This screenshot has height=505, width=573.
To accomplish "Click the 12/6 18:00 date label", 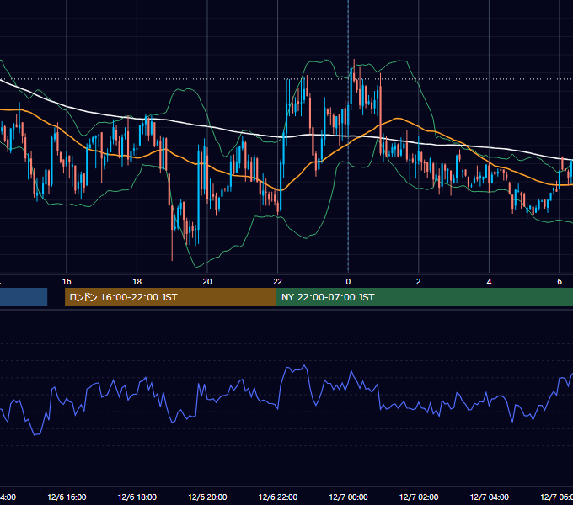I will point(137,497).
